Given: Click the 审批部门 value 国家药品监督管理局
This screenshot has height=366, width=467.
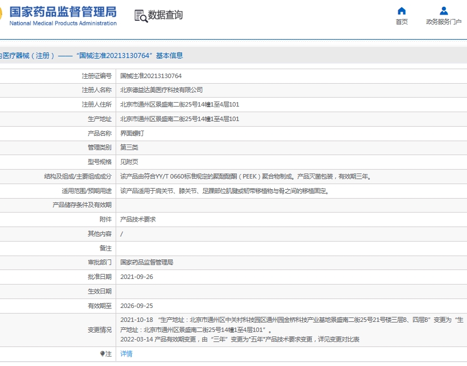Looking at the screenshot, I should click(147, 262).
